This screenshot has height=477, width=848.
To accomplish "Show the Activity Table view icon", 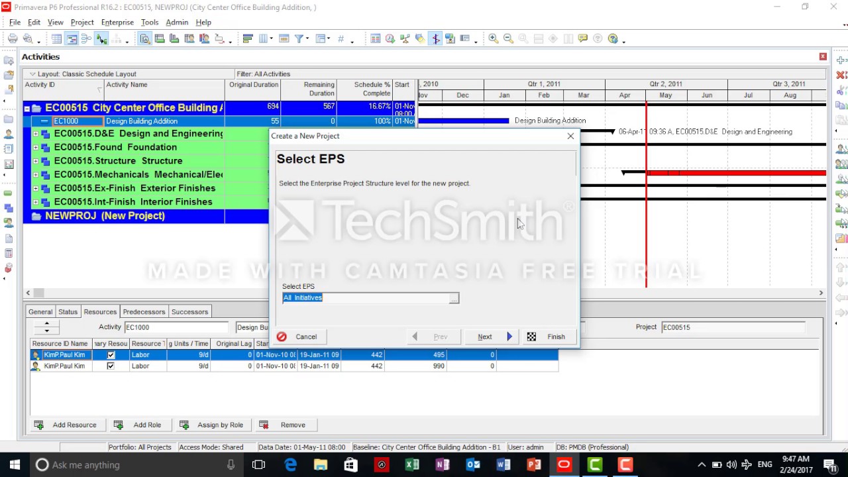I will point(57,38).
